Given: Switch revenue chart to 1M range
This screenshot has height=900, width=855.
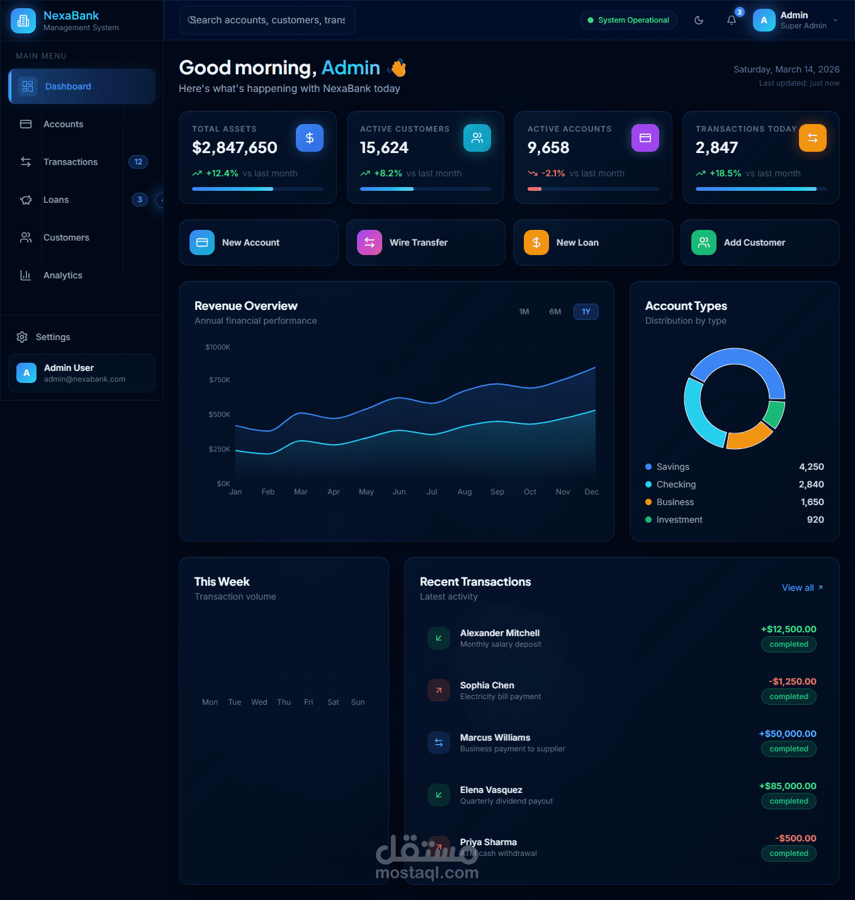Looking at the screenshot, I should coord(524,312).
